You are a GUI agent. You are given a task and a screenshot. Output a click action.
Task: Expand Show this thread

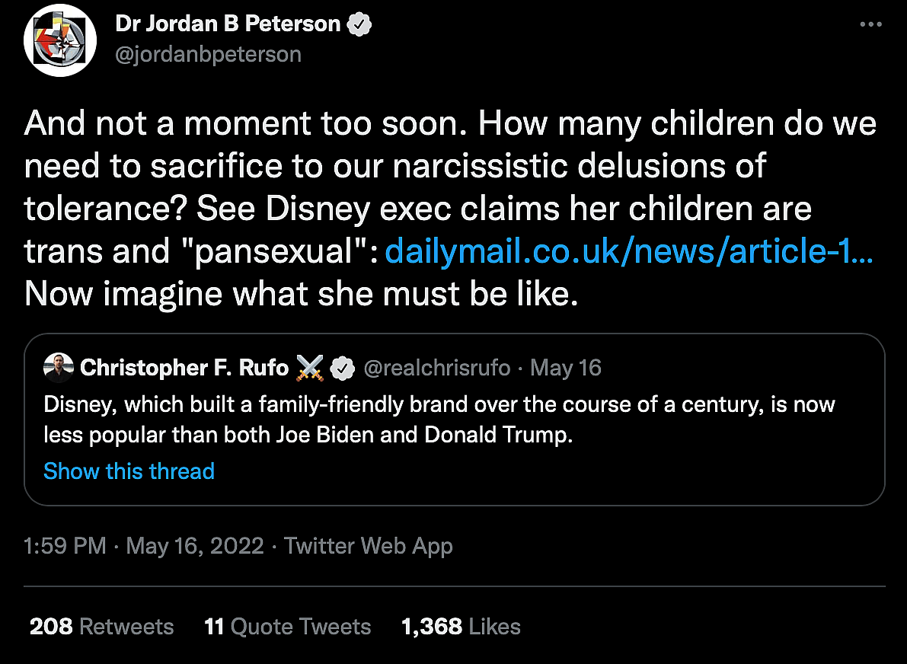129,471
